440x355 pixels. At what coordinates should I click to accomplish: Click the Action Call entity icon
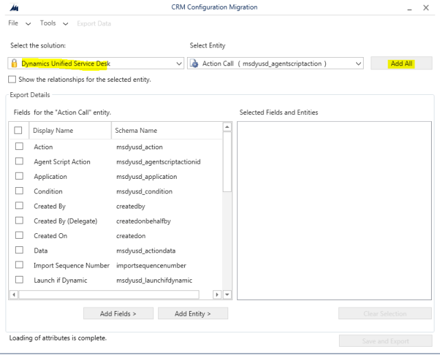coord(194,64)
